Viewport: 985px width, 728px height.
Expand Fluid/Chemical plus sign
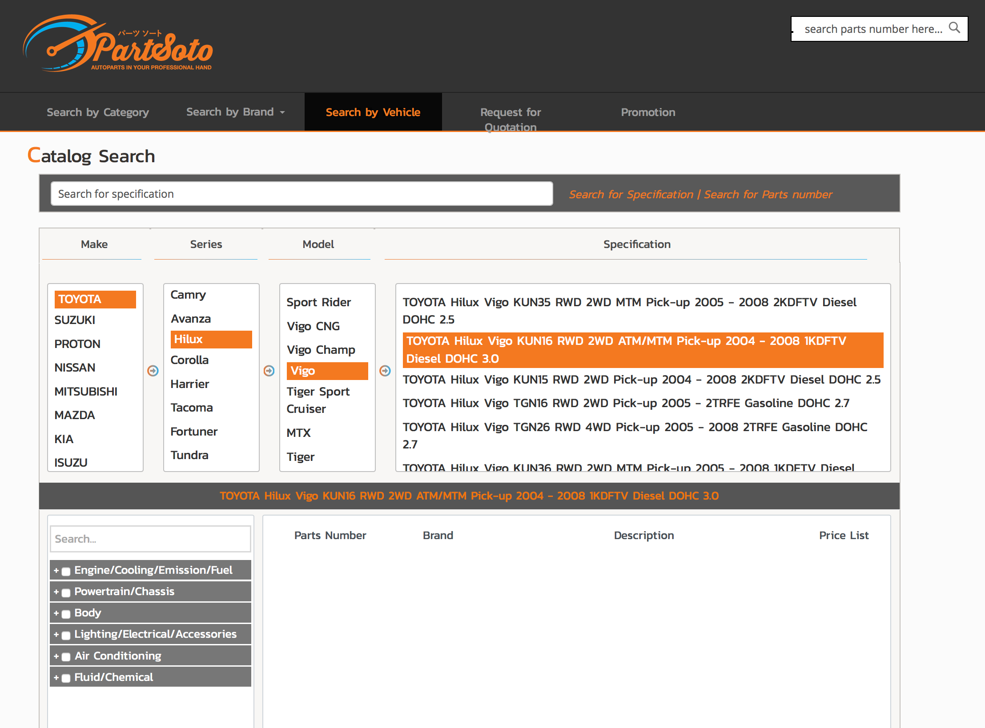[56, 677]
